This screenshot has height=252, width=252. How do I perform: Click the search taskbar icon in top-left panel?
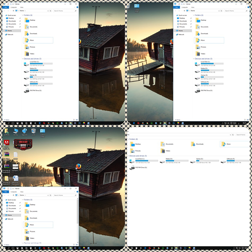(x=8, y=123)
